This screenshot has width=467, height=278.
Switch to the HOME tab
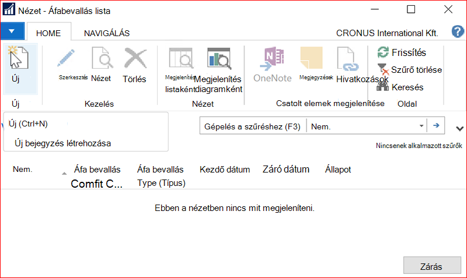[48, 33]
